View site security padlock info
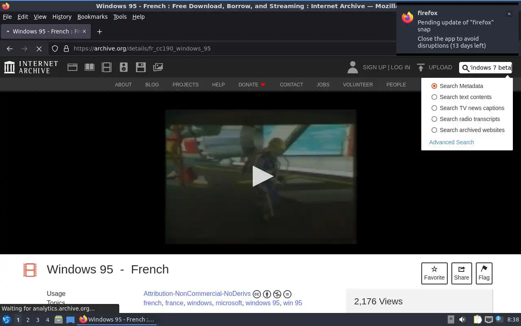The width and height of the screenshot is (521, 326). [66, 48]
